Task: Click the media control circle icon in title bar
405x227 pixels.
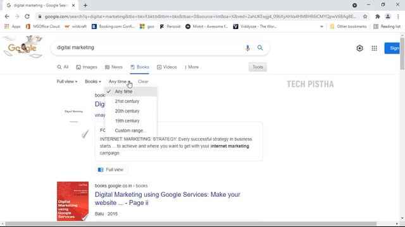Action: (354, 5)
